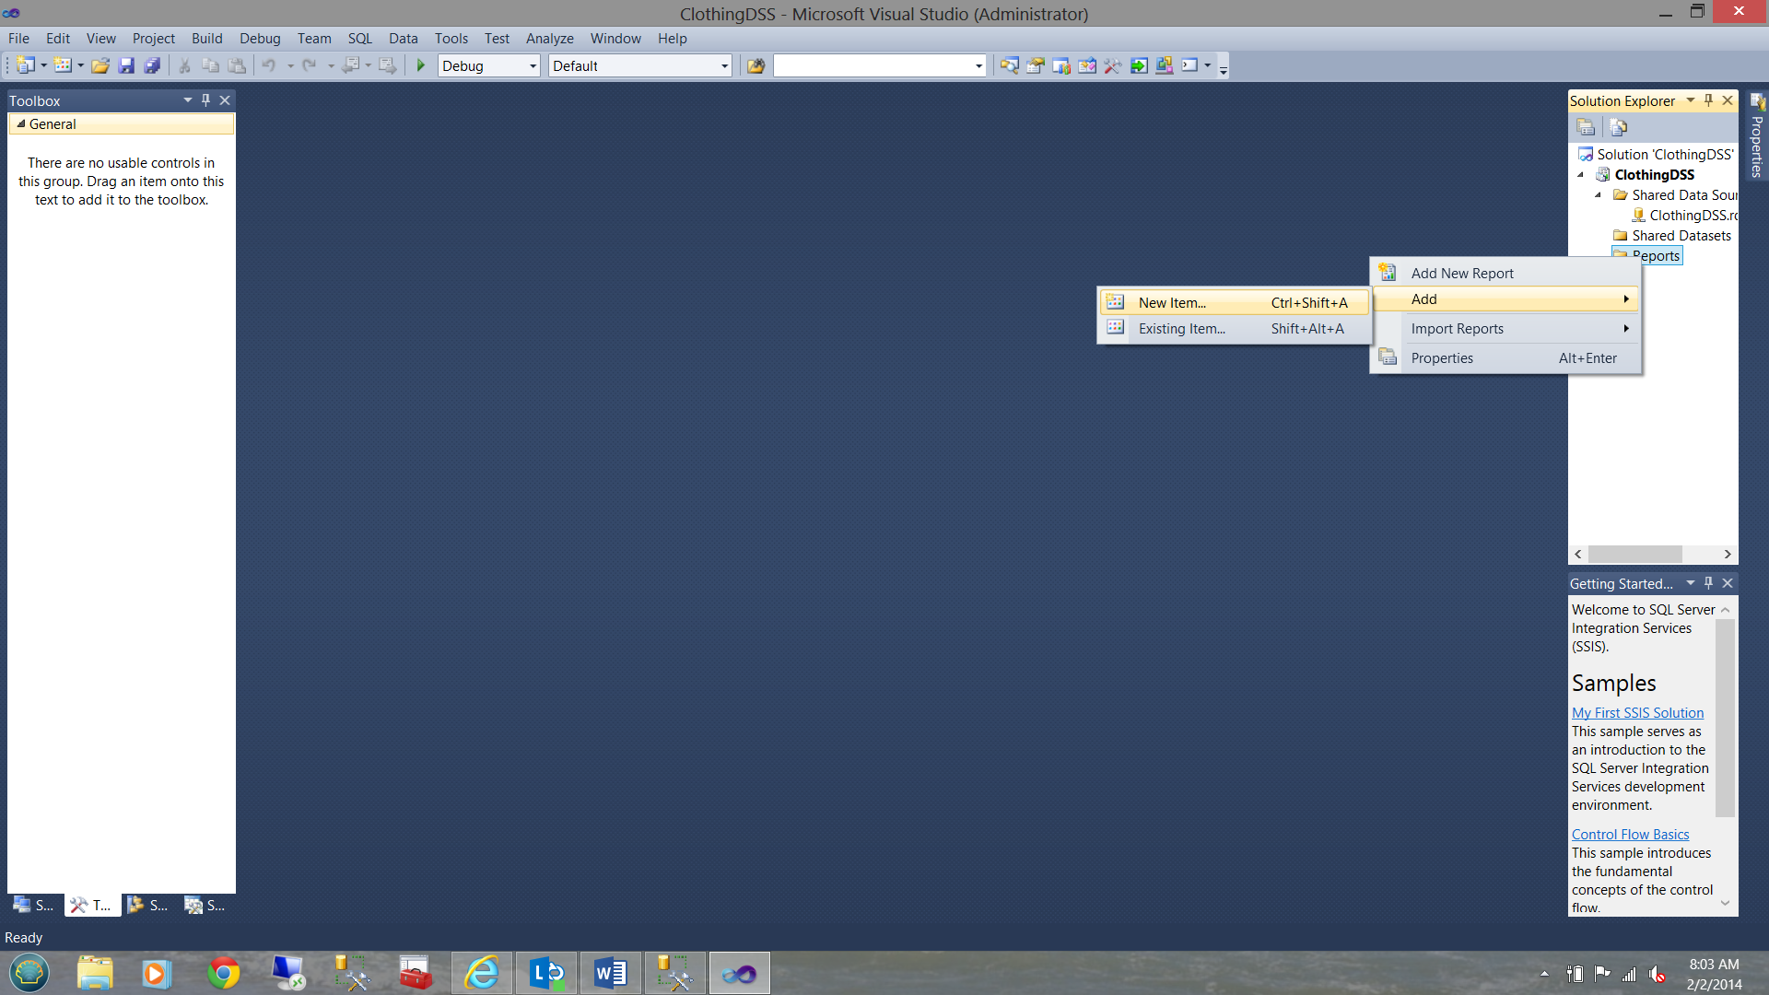Open Google Chrome from the taskbar
Image resolution: width=1769 pixels, height=995 pixels.
pyautogui.click(x=223, y=973)
